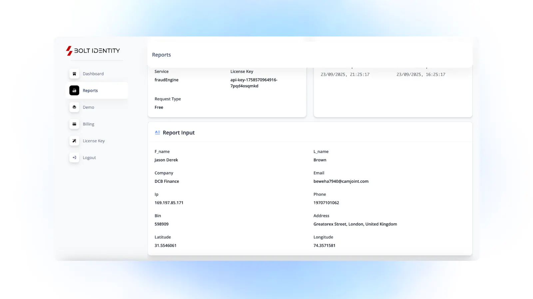Image resolution: width=533 pixels, height=299 pixels.
Task: Click the Bin label
Action: [158, 216]
